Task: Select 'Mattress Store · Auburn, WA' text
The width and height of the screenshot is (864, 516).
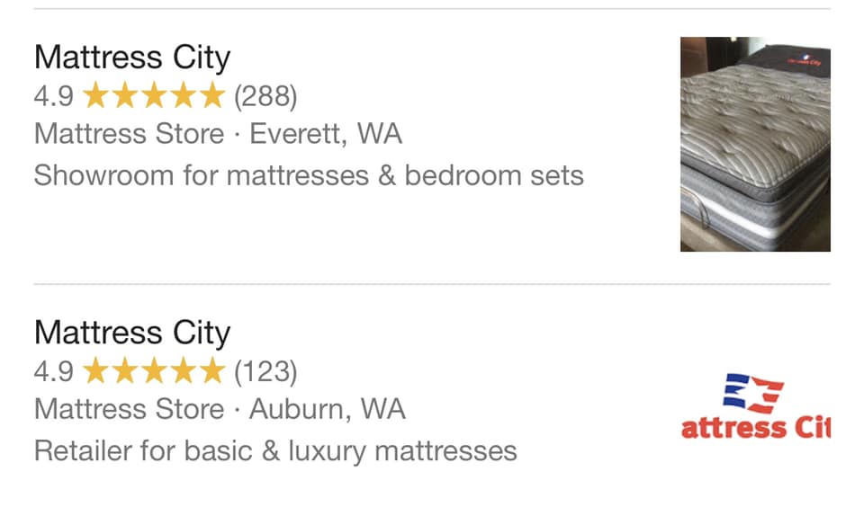Action: click(x=220, y=409)
